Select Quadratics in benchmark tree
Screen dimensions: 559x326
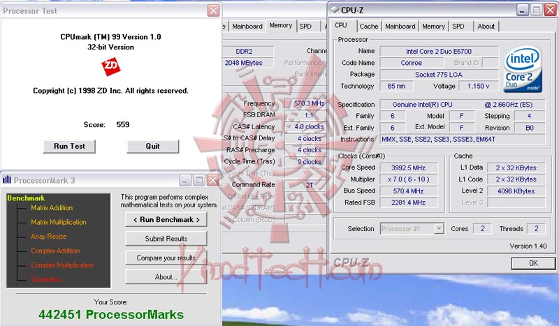(x=46, y=279)
